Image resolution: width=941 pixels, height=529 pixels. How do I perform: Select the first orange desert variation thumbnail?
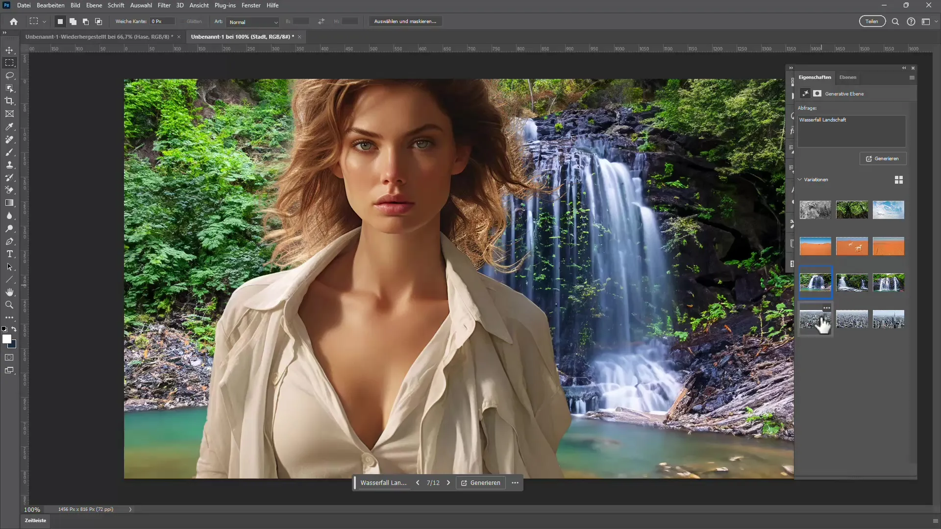point(815,246)
